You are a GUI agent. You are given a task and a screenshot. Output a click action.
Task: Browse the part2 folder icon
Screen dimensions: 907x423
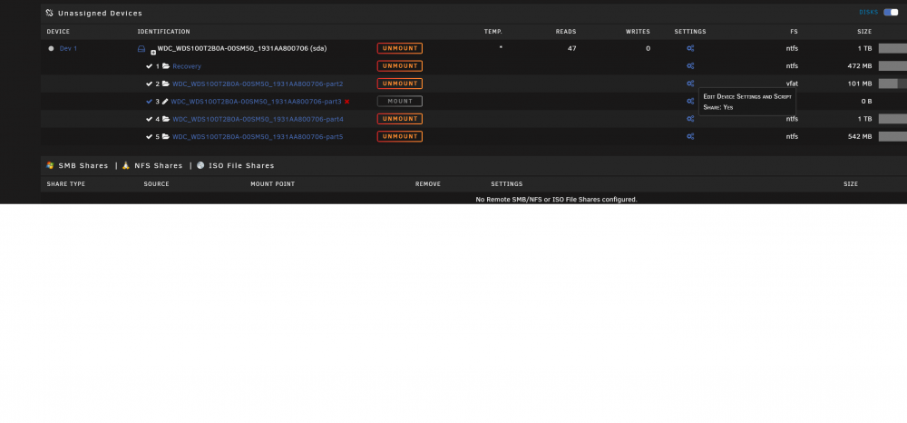click(x=166, y=84)
